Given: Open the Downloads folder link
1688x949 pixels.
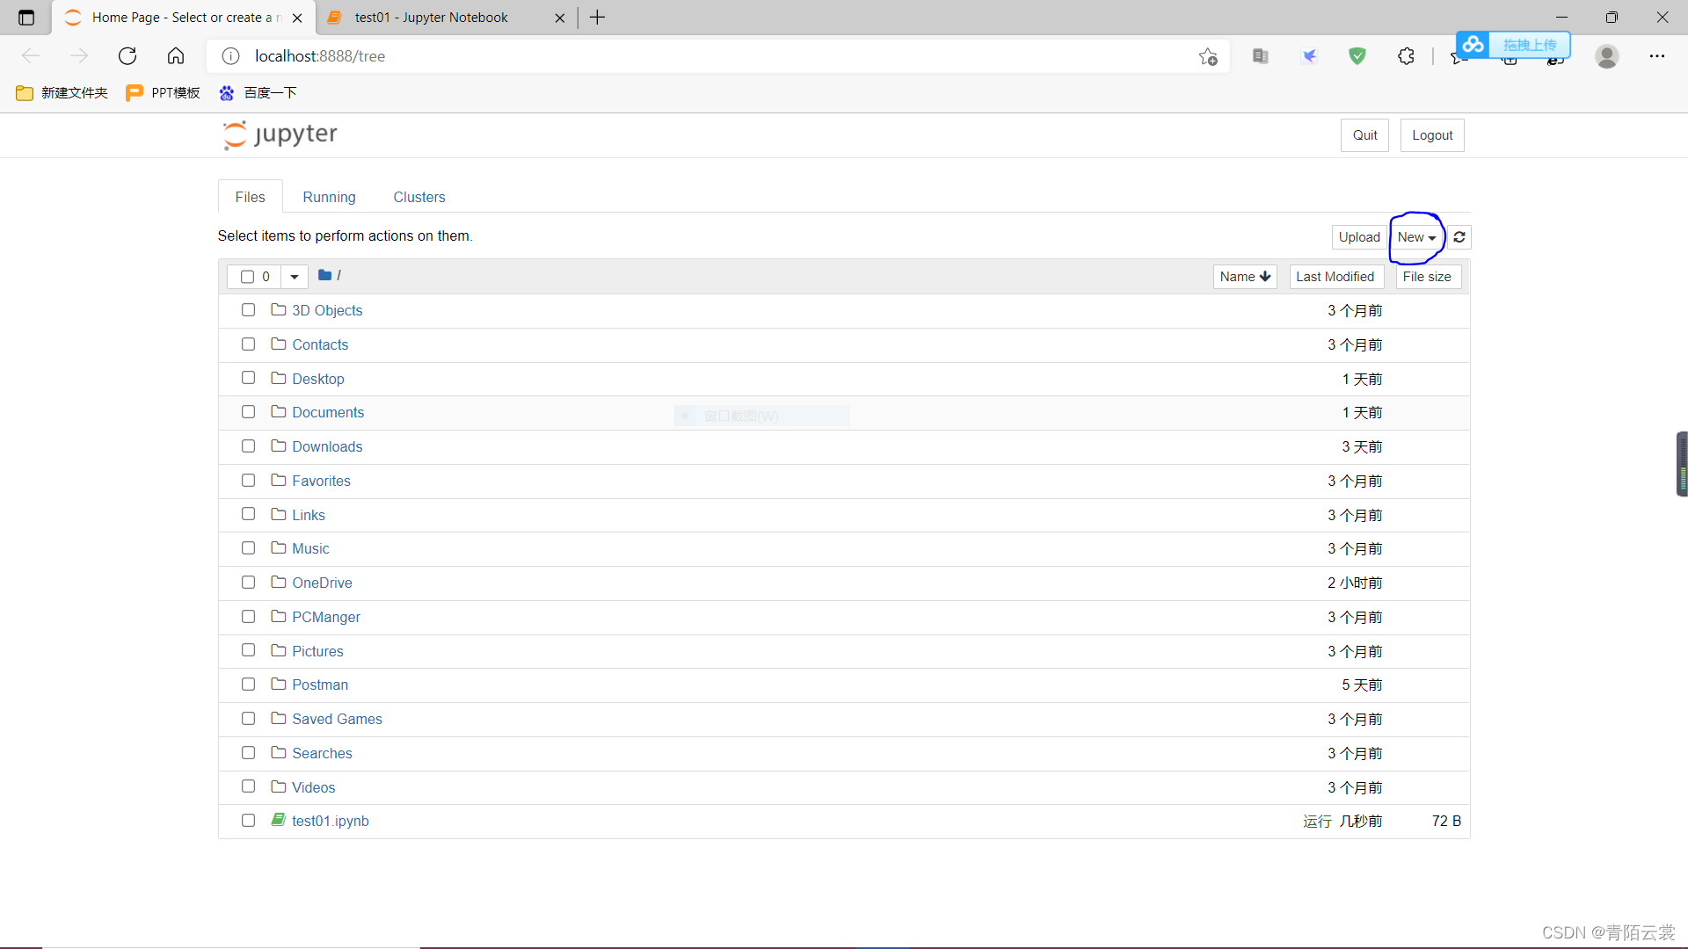Looking at the screenshot, I should (327, 446).
